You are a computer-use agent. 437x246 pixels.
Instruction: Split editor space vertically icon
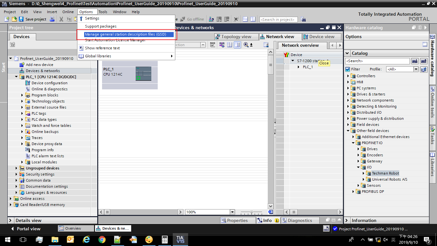253,19
